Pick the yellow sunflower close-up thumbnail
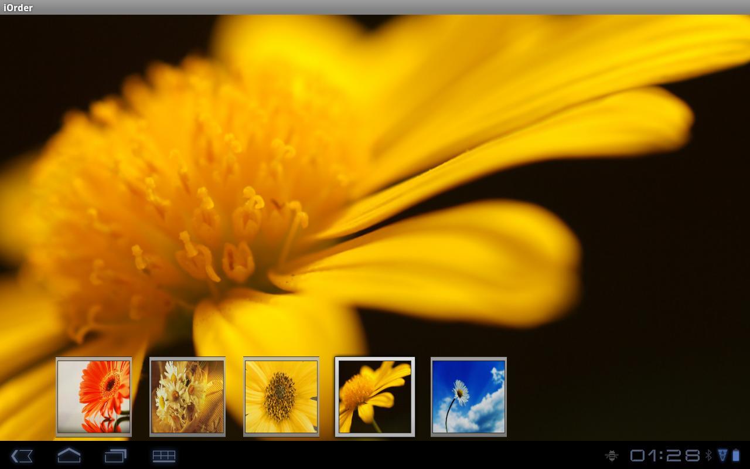 [x=281, y=397]
